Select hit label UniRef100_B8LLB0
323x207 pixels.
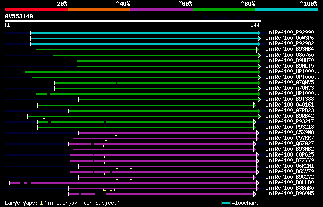(x=290, y=183)
